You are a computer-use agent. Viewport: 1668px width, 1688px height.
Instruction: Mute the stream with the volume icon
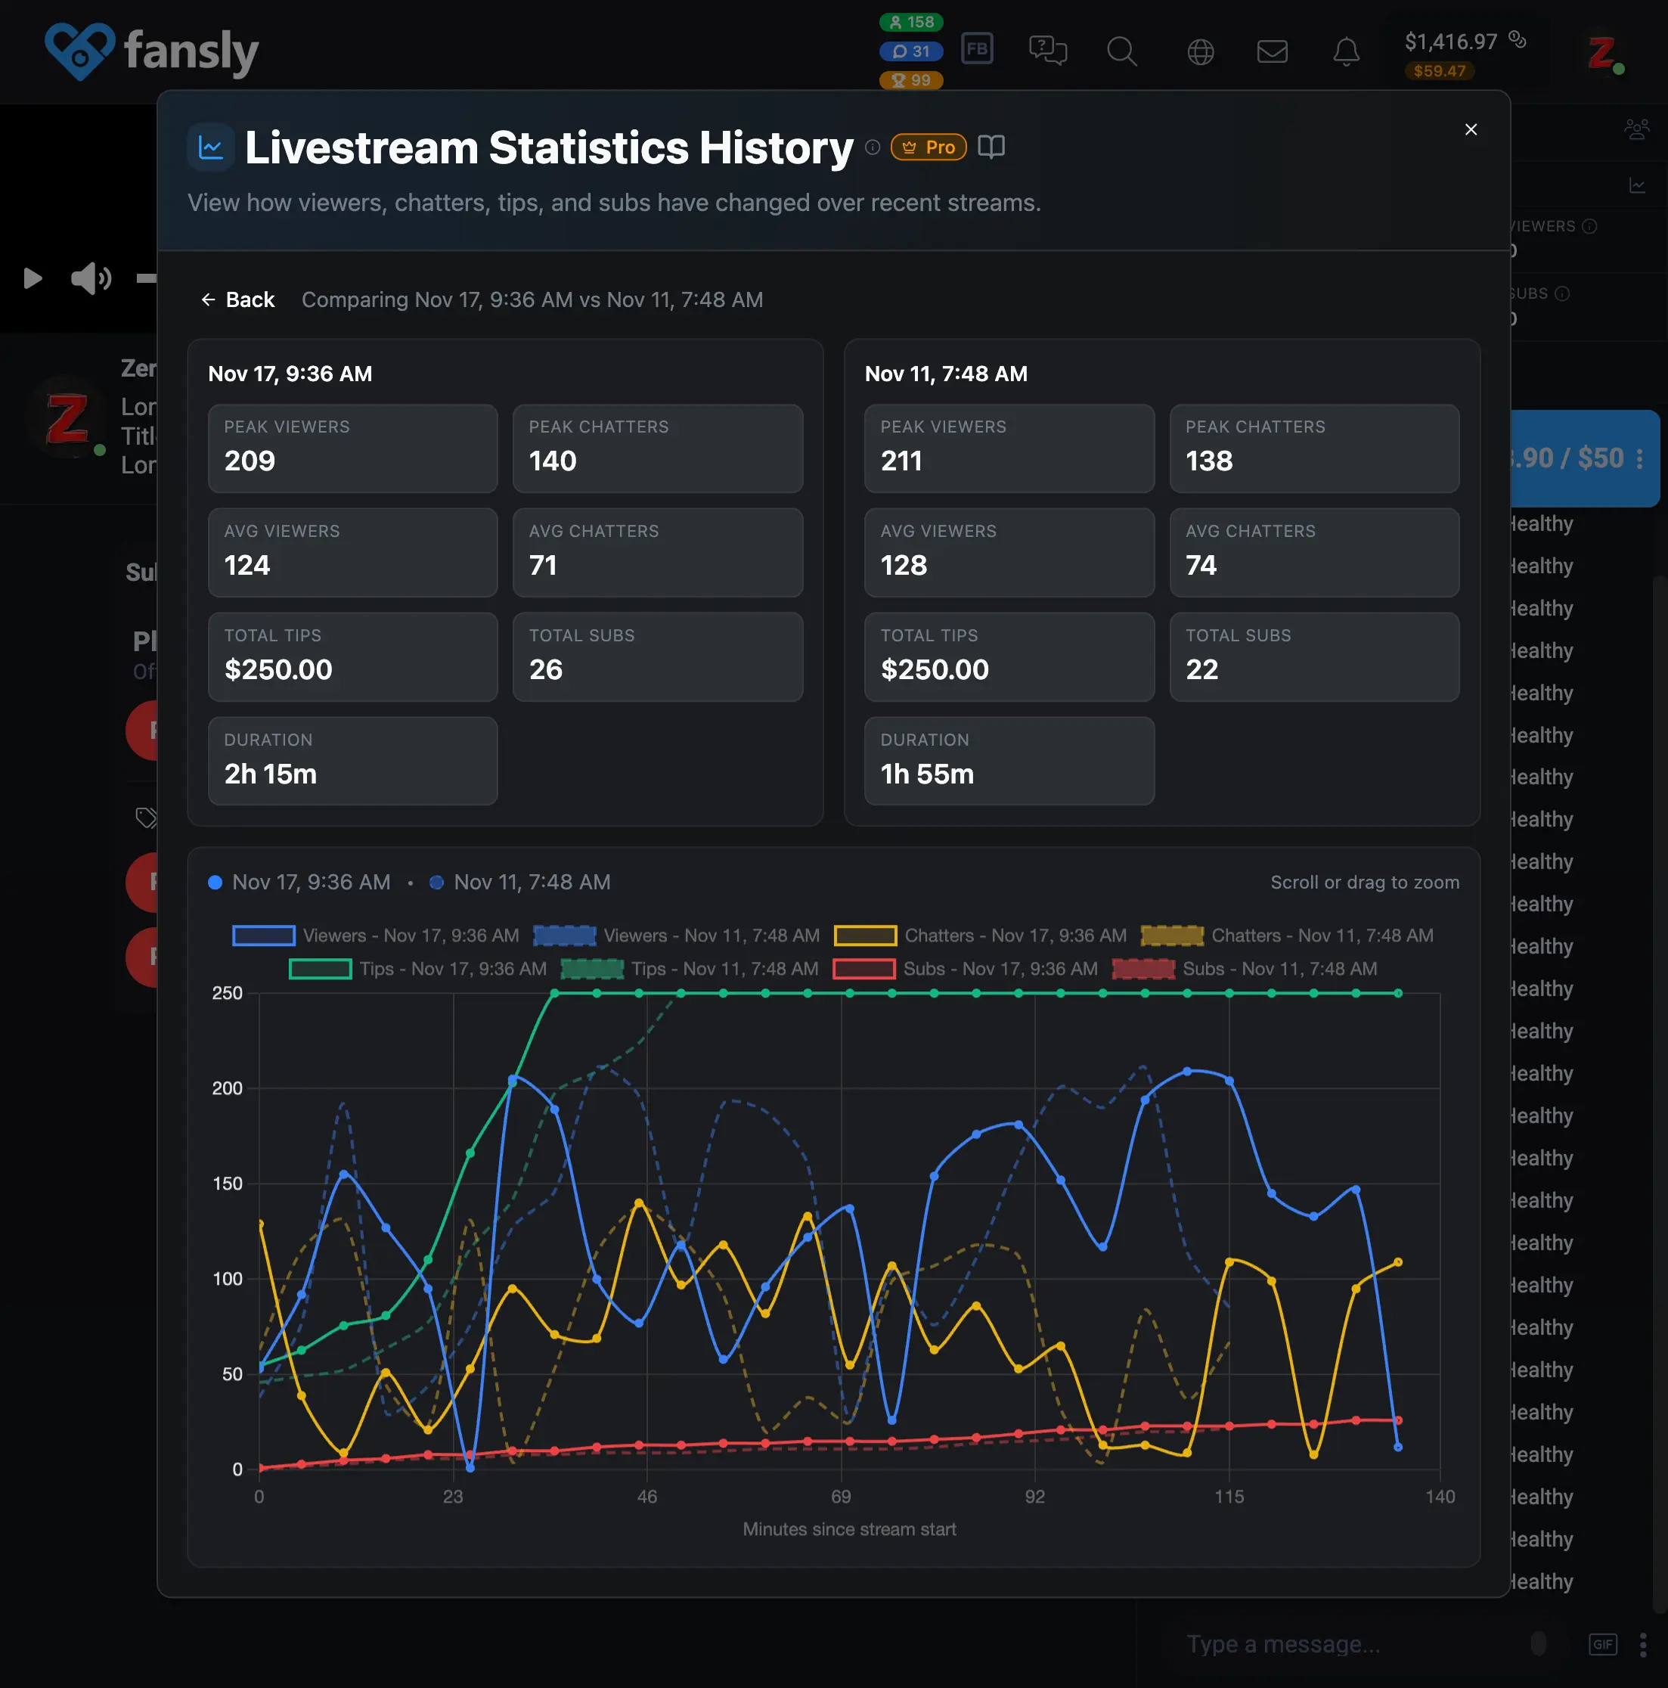point(90,279)
